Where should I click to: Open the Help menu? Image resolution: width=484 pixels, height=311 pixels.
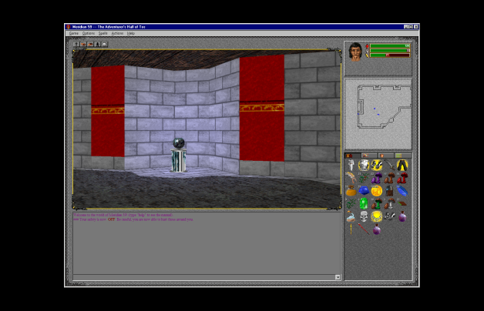pos(131,33)
